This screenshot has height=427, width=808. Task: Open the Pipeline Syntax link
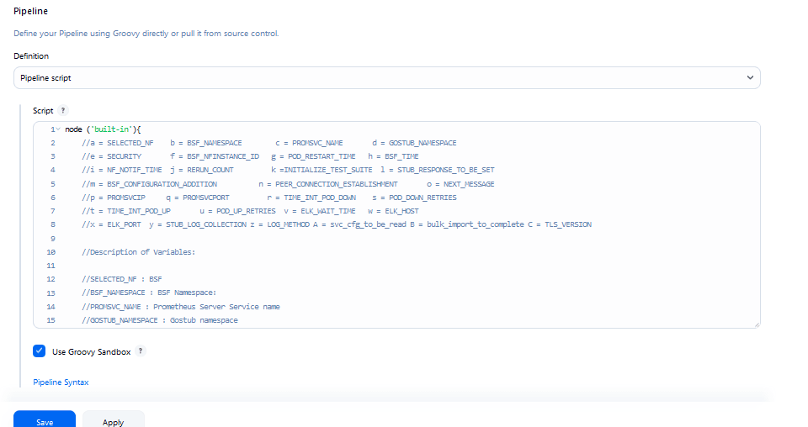coord(61,382)
